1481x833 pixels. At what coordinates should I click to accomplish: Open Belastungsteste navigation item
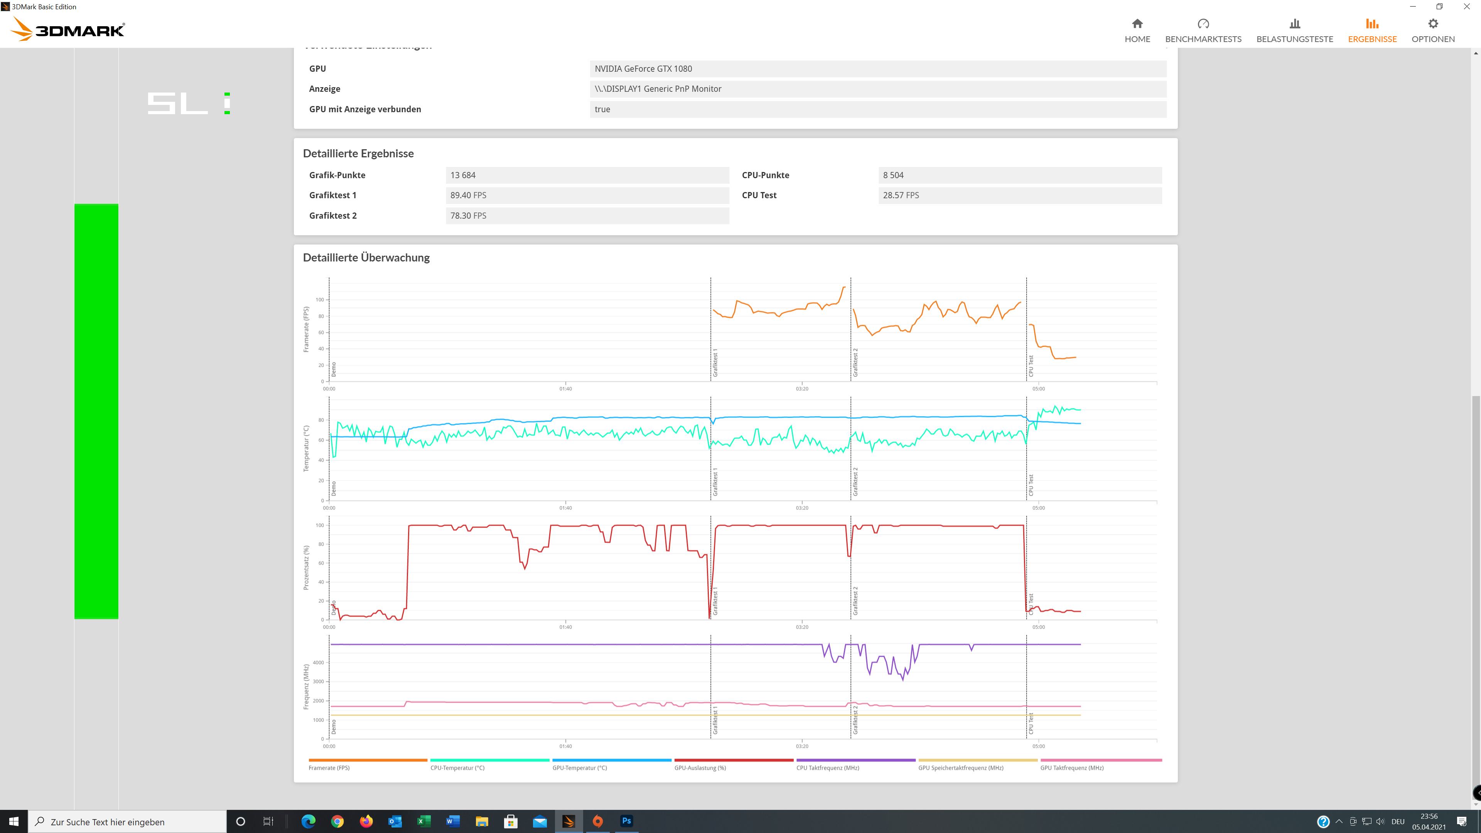1294,30
